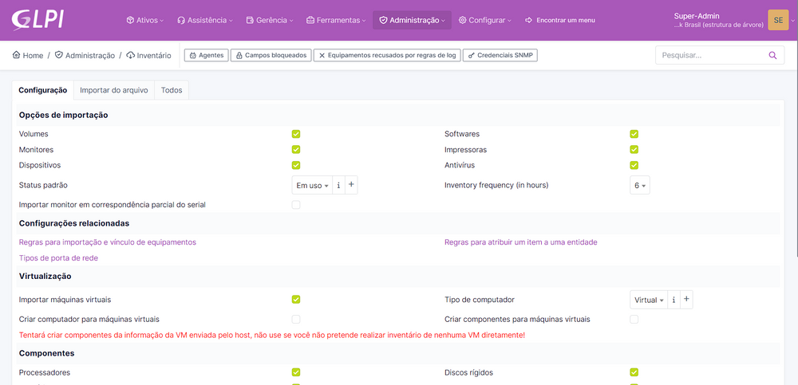Uncheck the Volumes checkbox
This screenshot has height=385, width=798.
296,134
